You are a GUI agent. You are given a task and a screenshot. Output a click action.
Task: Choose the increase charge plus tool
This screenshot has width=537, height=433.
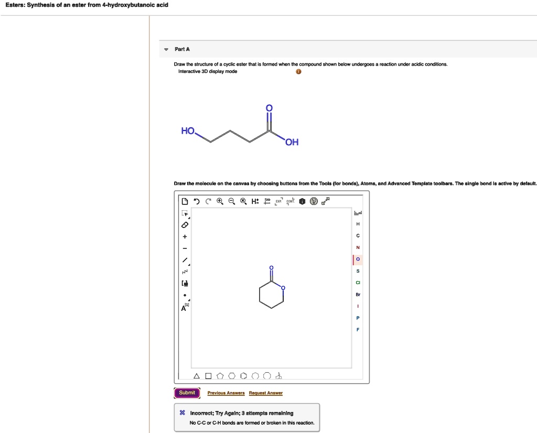[184, 237]
